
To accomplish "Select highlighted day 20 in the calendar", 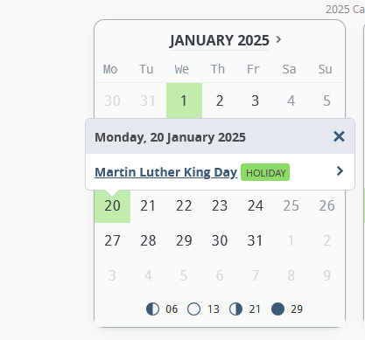I will 112,205.
